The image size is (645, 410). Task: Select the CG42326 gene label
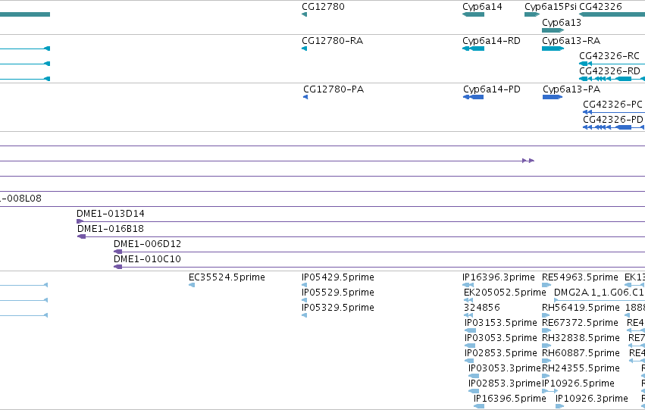click(600, 7)
